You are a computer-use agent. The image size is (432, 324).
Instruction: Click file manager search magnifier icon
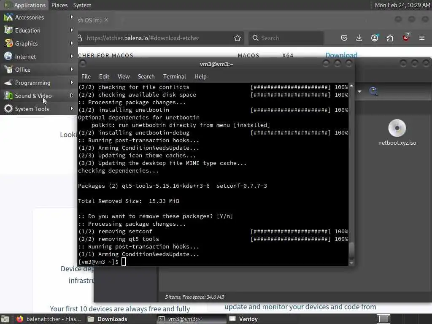[x=374, y=91]
